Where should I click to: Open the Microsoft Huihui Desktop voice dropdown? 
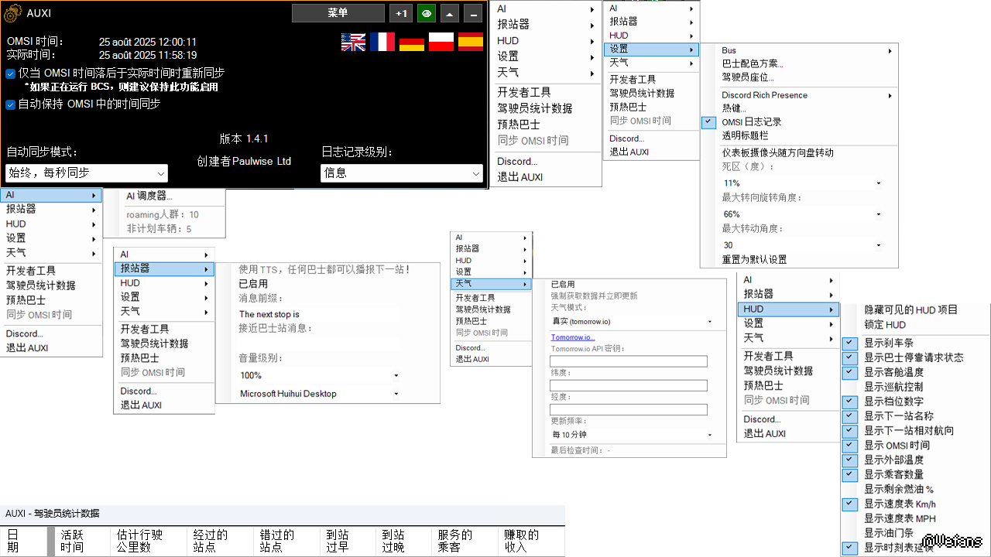(319, 394)
